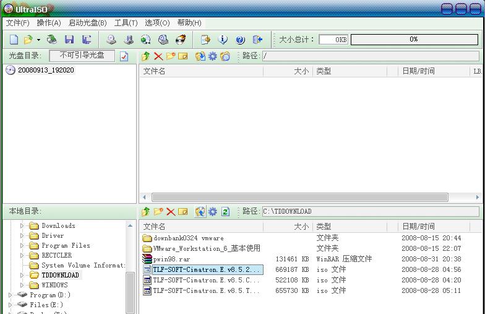
Task: Click the Compress ISO clamp icon
Action: [x=129, y=40]
